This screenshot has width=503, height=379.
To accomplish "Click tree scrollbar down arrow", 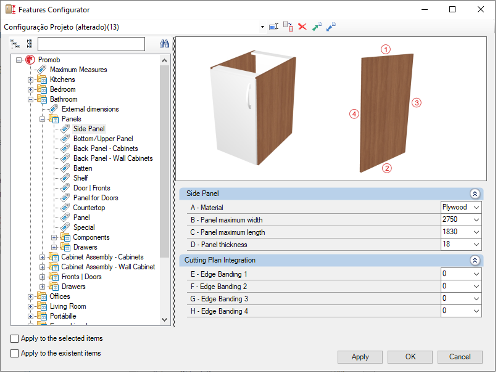I will (165, 319).
